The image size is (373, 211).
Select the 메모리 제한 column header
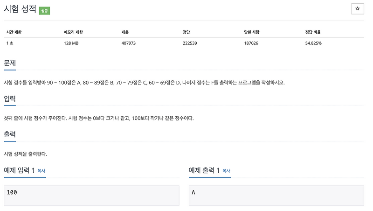[73, 32]
